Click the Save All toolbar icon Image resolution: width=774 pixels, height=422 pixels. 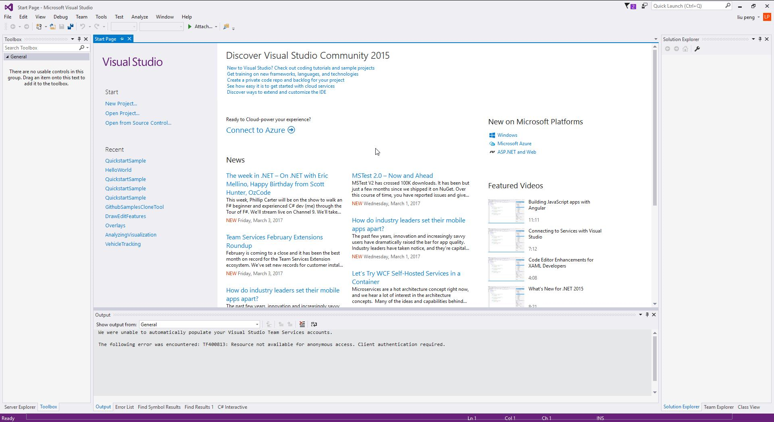[x=71, y=27]
